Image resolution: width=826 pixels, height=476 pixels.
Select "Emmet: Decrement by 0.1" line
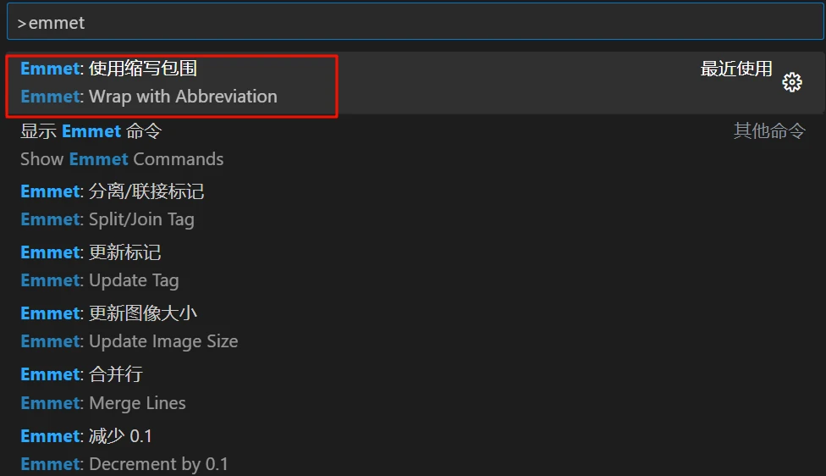click(x=124, y=464)
